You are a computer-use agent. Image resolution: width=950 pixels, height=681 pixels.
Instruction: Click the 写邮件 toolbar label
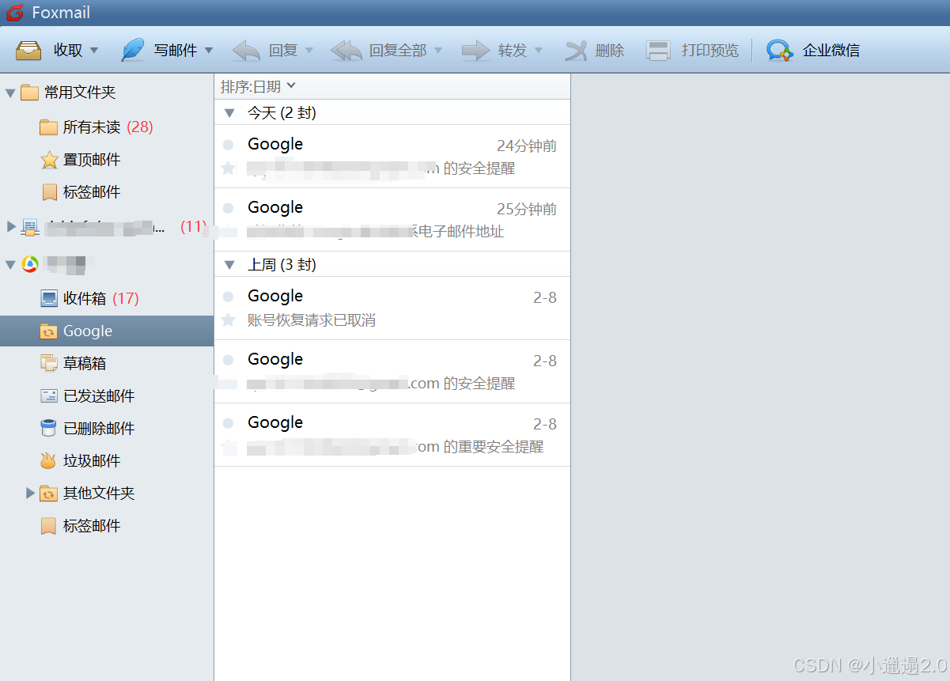point(176,51)
